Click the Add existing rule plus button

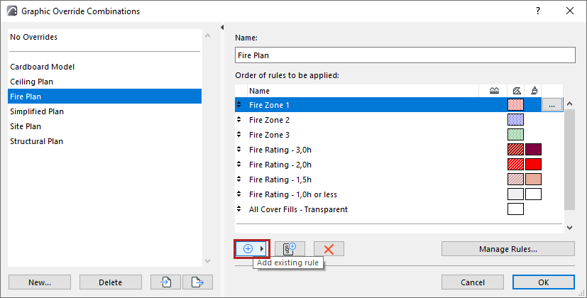point(248,248)
